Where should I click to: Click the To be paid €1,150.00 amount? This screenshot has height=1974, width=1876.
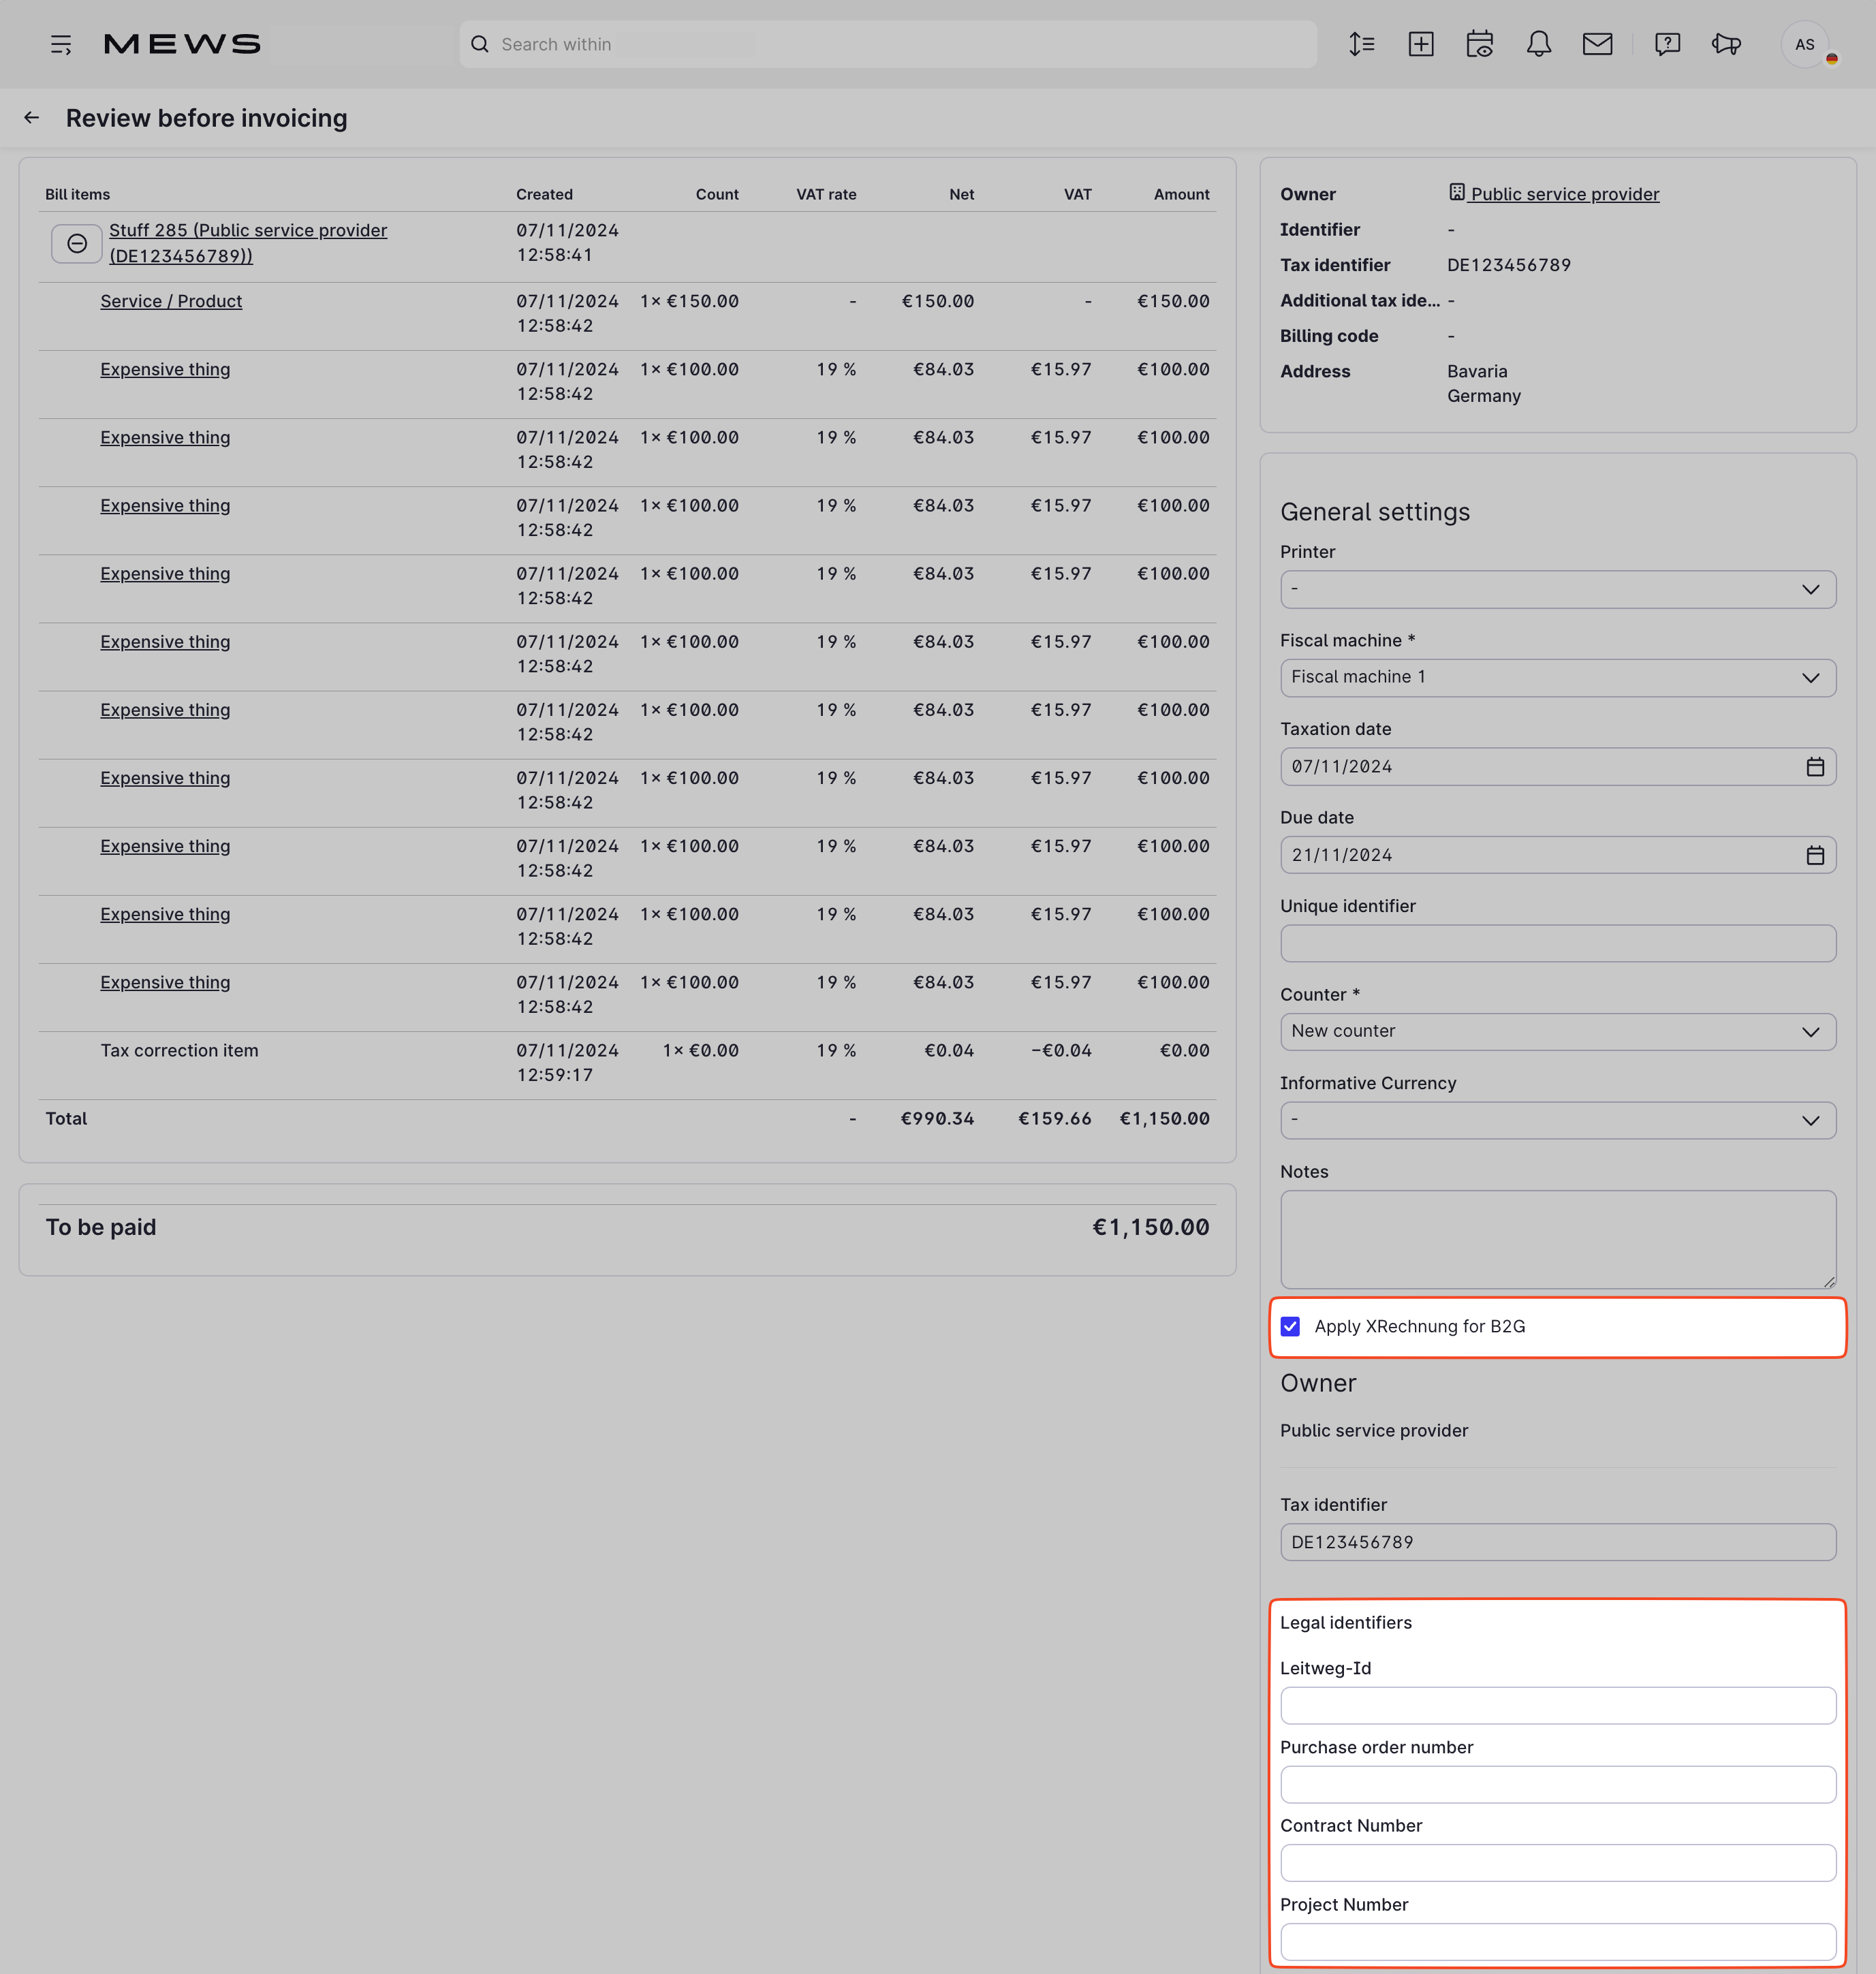coord(1150,1227)
